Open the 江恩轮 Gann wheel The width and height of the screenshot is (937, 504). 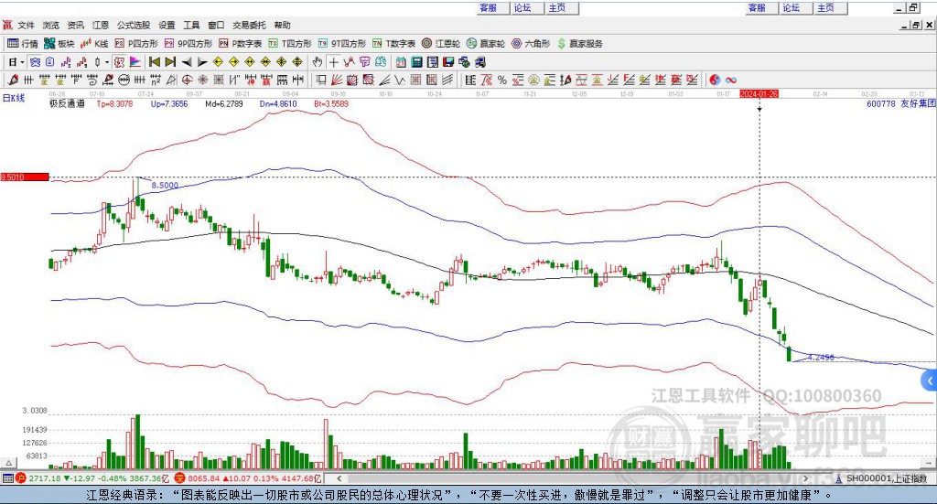(441, 44)
